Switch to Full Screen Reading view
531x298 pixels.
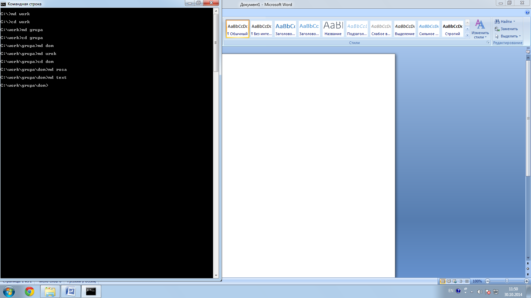(449, 281)
